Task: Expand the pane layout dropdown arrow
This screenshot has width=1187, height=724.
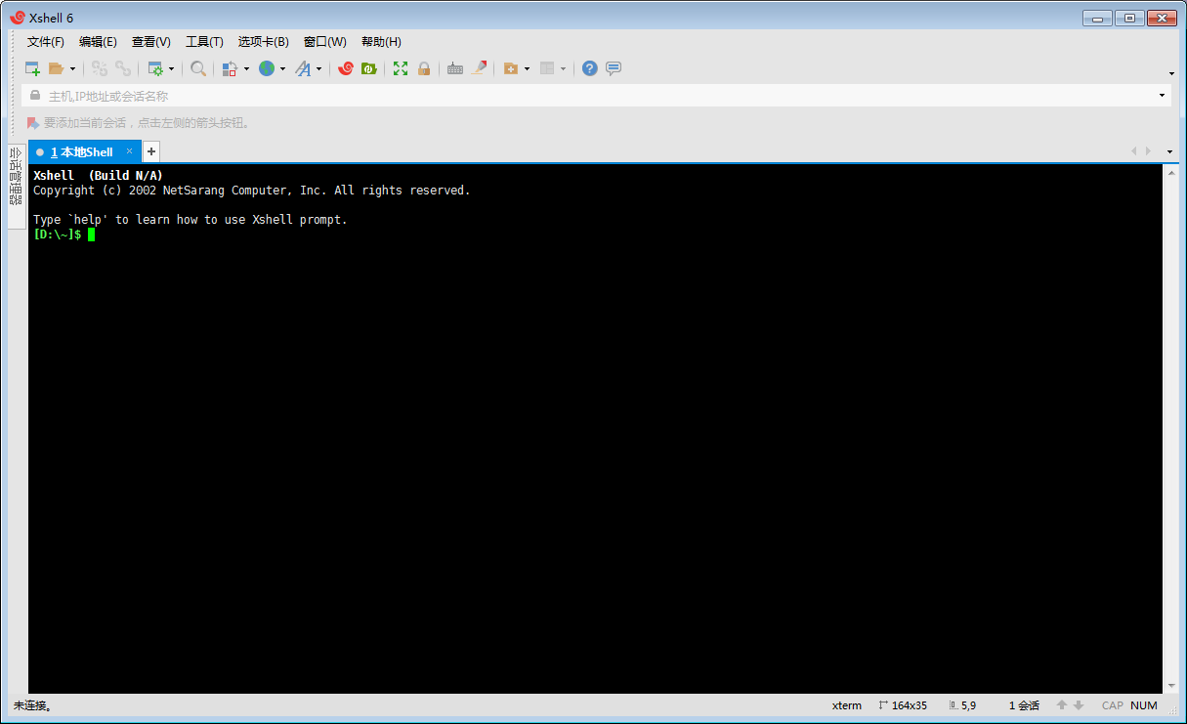Action: [x=563, y=68]
